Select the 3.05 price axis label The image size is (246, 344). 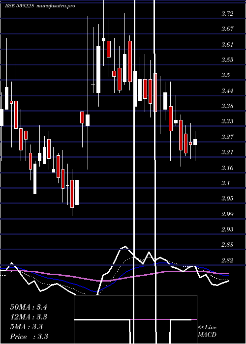[227, 199]
